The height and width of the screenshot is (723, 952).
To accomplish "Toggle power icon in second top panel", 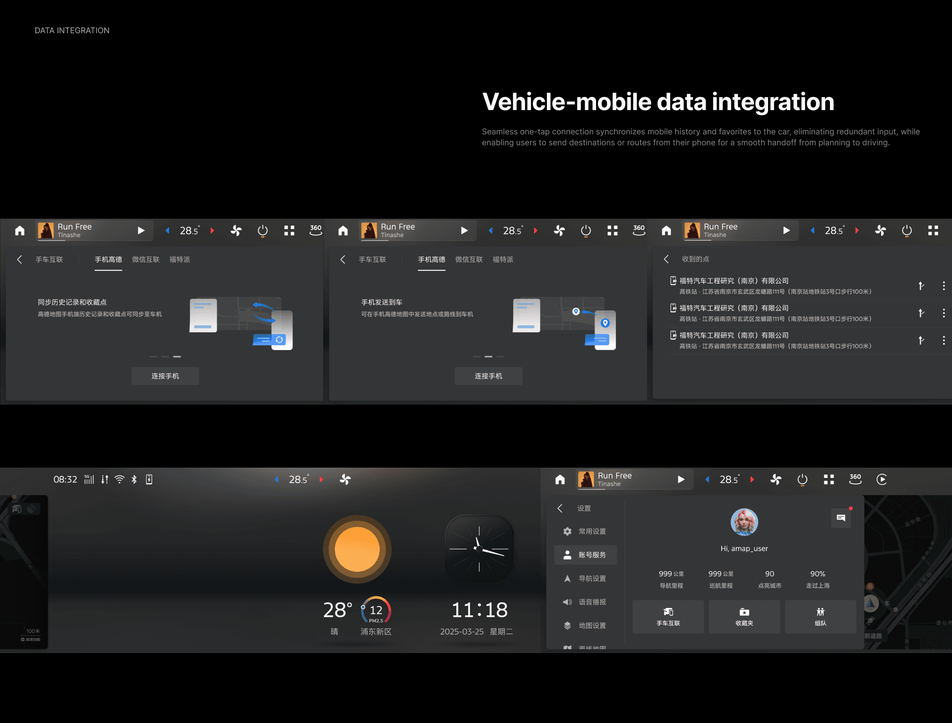I will [586, 231].
